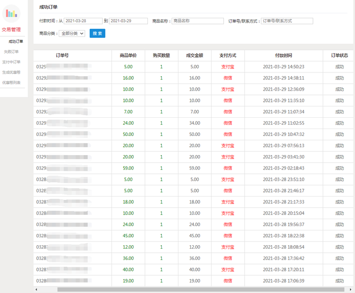Click the green unit price 7.00
The width and height of the screenshot is (355, 293).
click(128, 112)
